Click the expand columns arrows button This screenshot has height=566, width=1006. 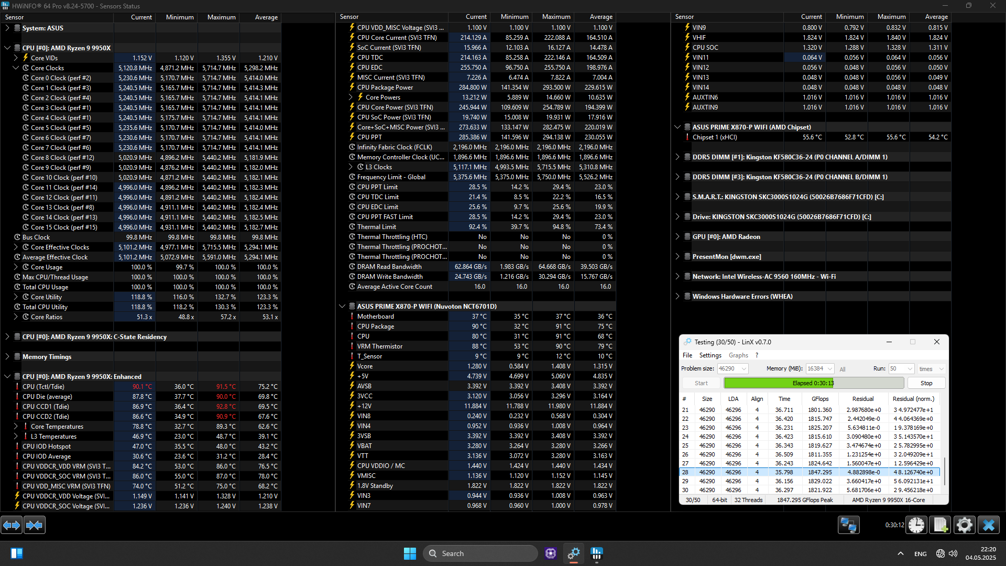click(12, 525)
